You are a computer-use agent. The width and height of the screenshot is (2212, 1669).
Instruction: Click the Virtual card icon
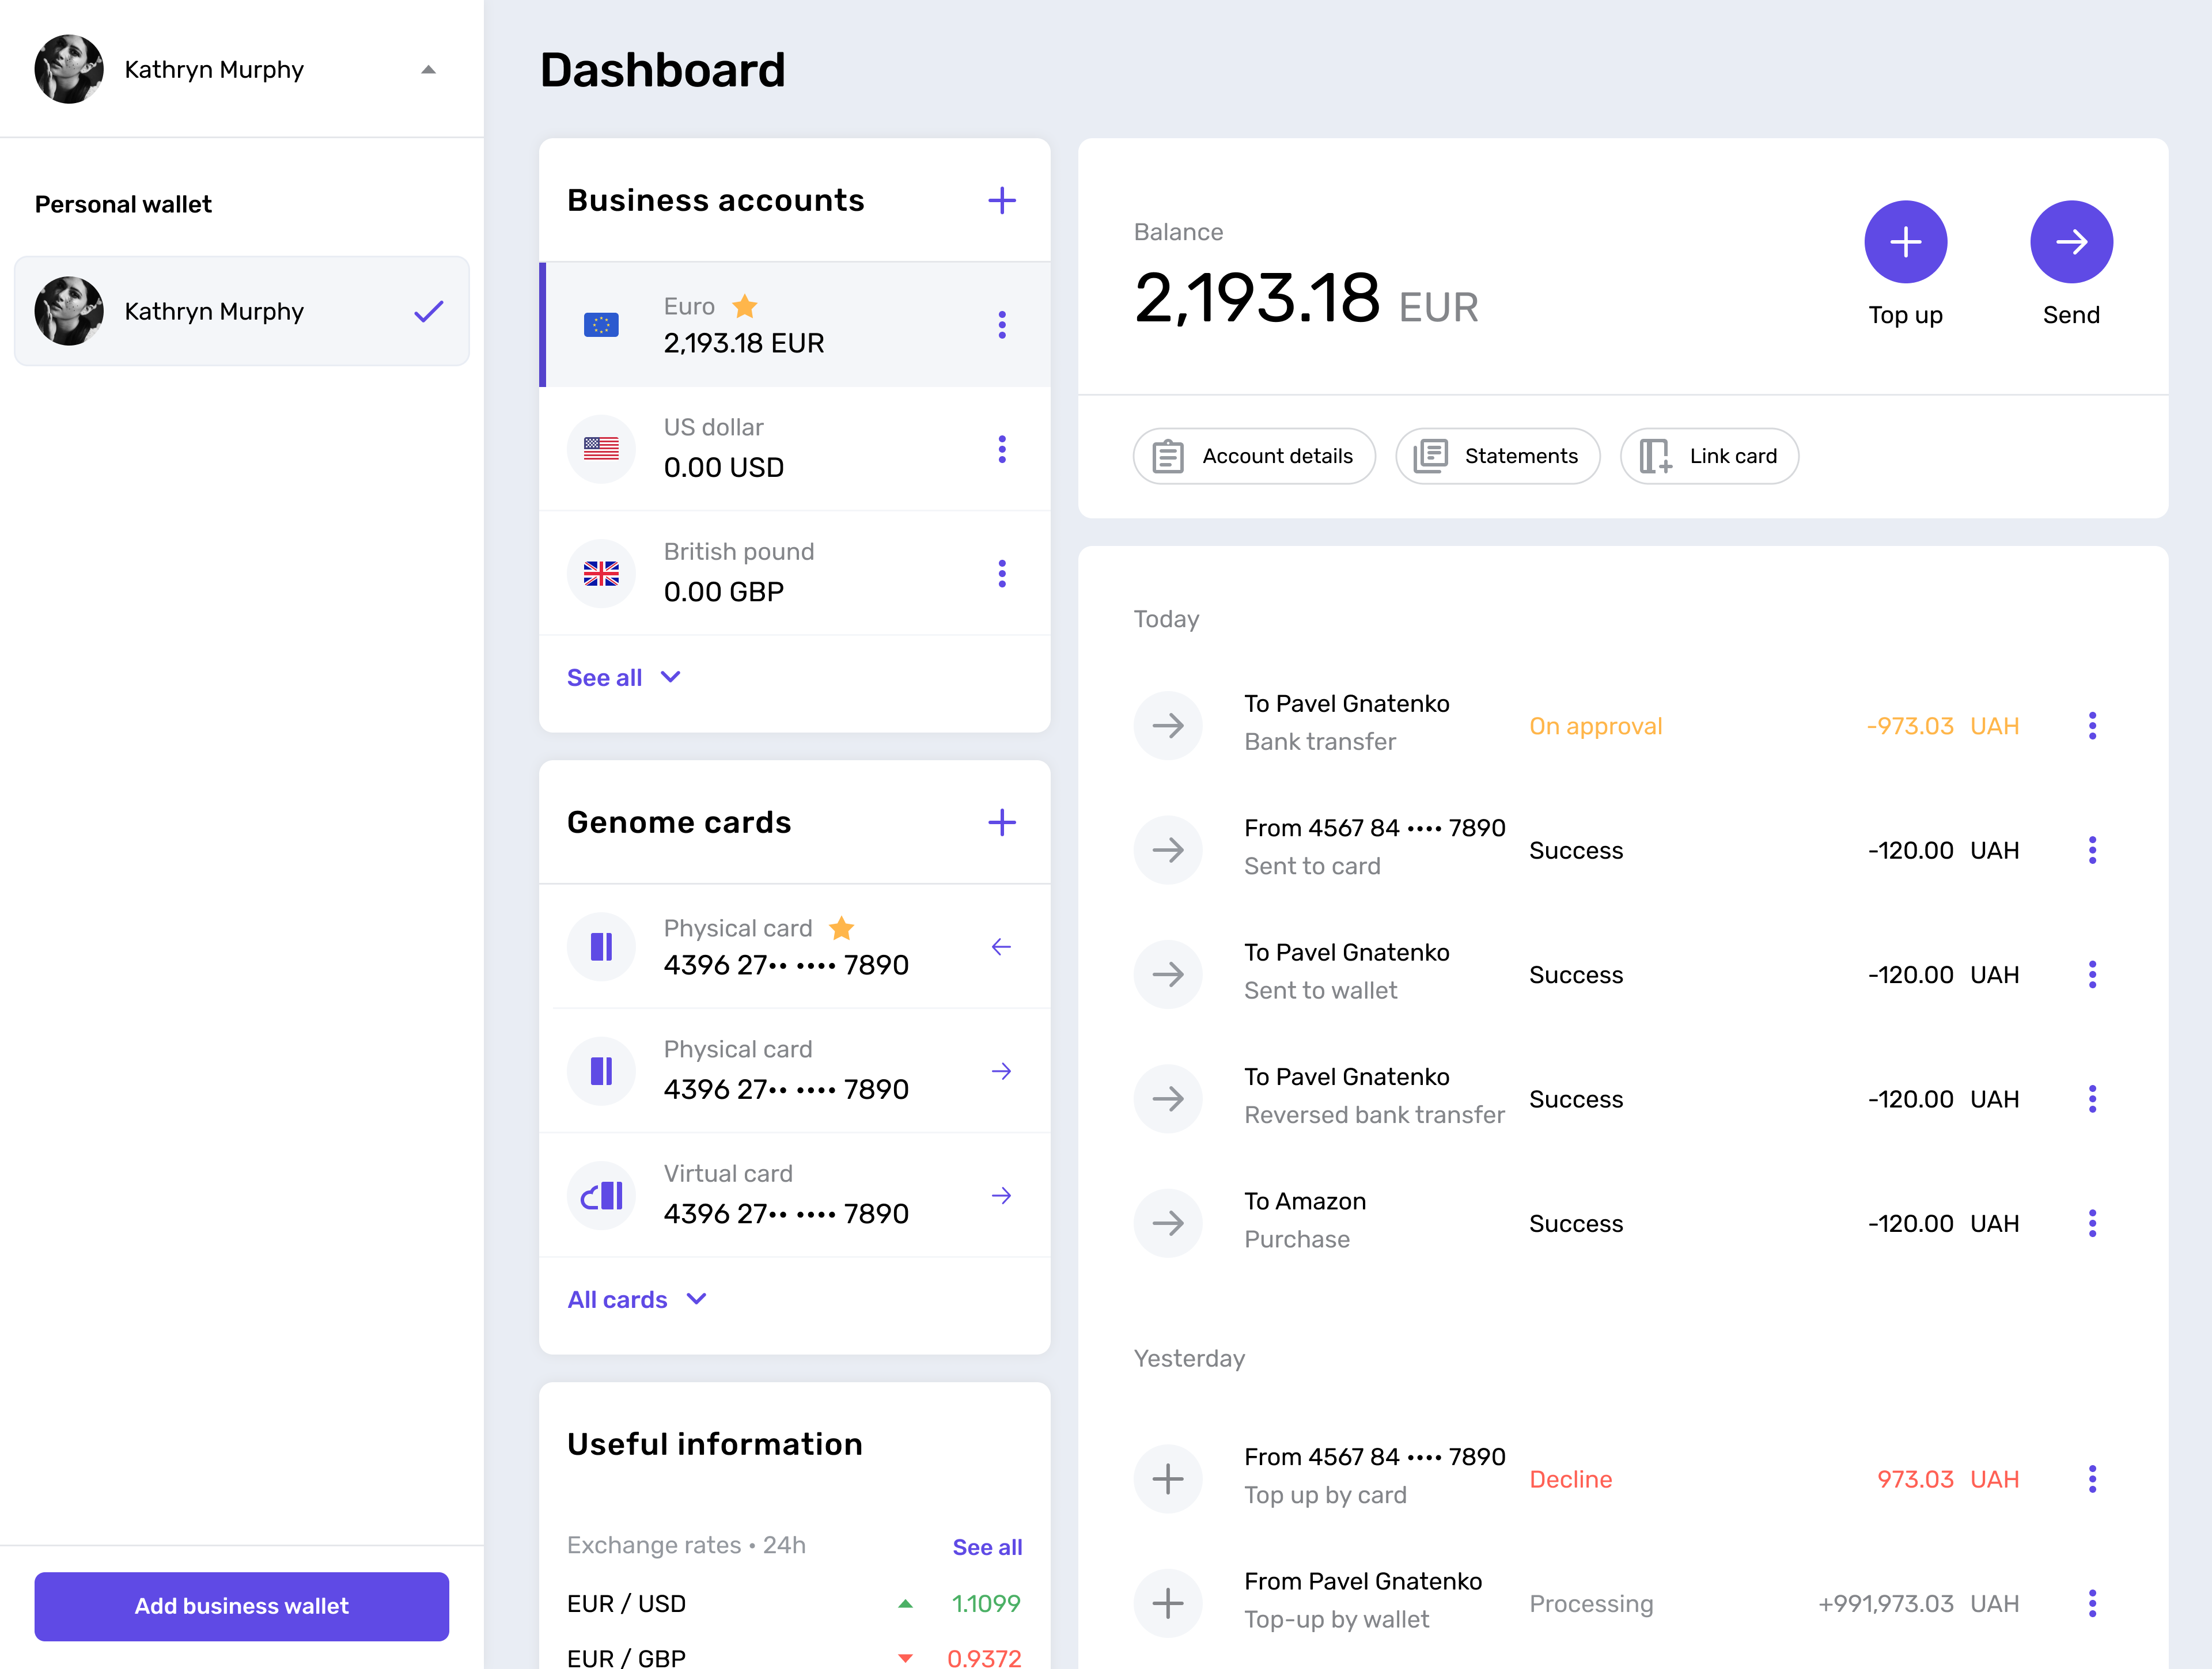[601, 1195]
